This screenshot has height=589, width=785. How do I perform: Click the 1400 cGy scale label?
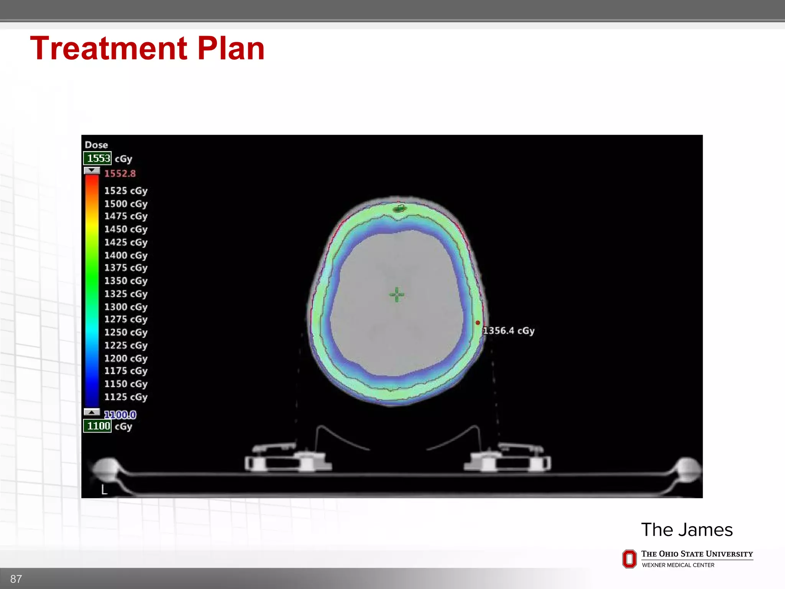pos(126,255)
